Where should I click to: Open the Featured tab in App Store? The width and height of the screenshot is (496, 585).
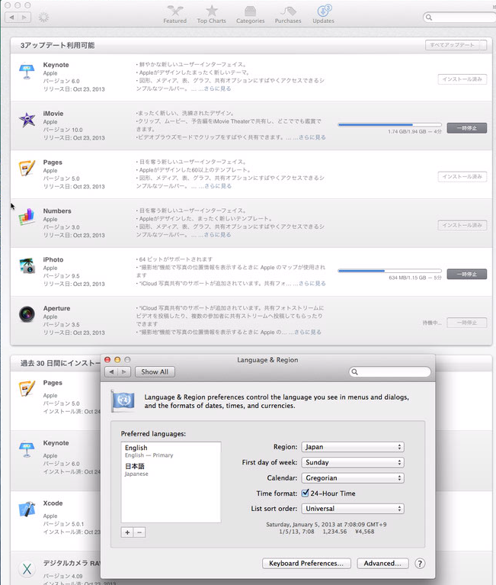(x=174, y=15)
